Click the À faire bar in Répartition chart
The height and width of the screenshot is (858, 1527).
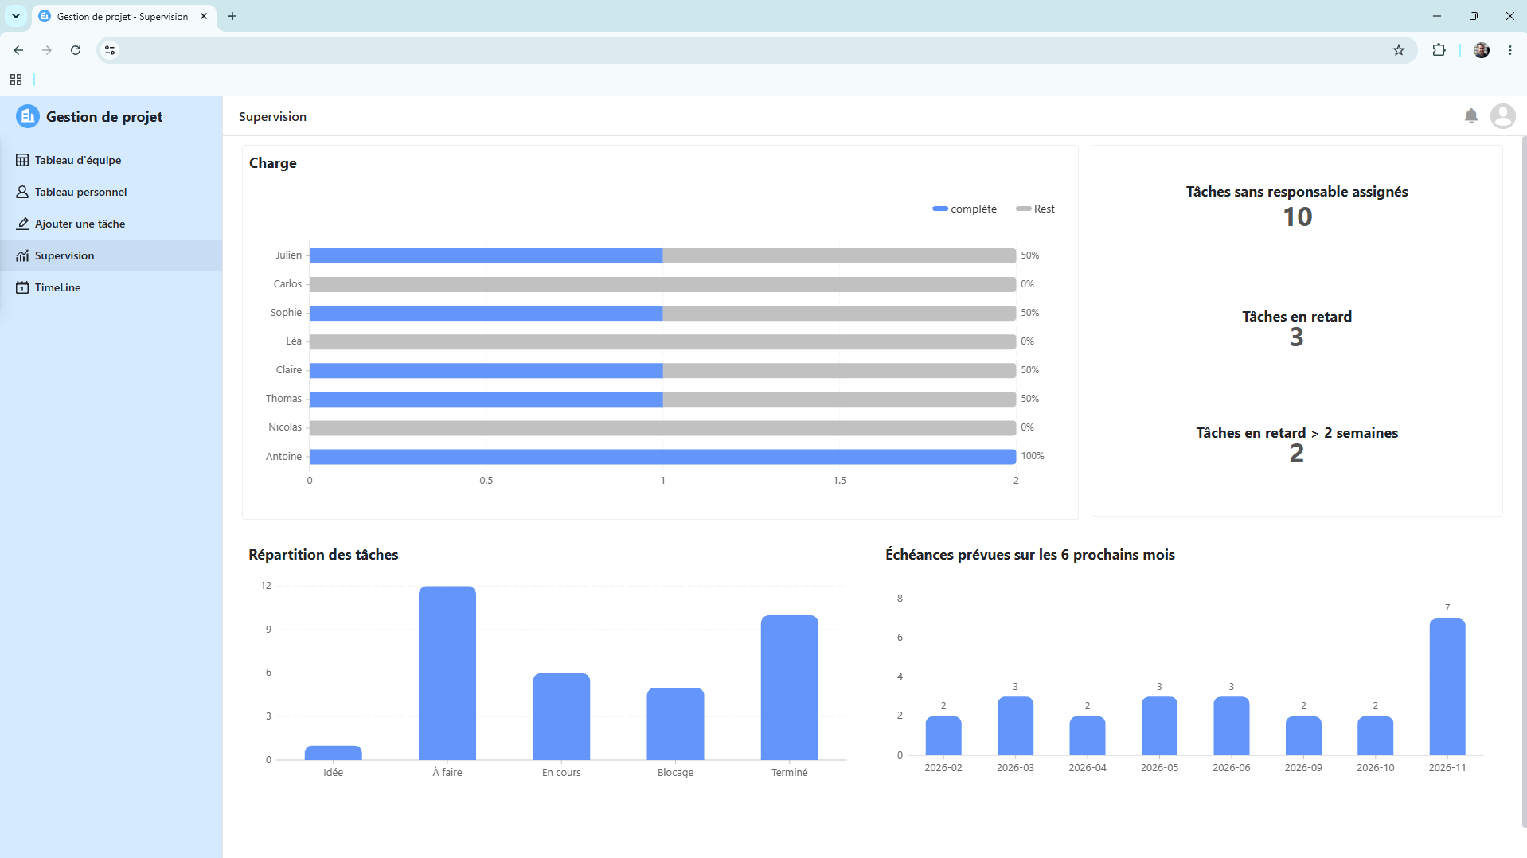pyautogui.click(x=447, y=673)
